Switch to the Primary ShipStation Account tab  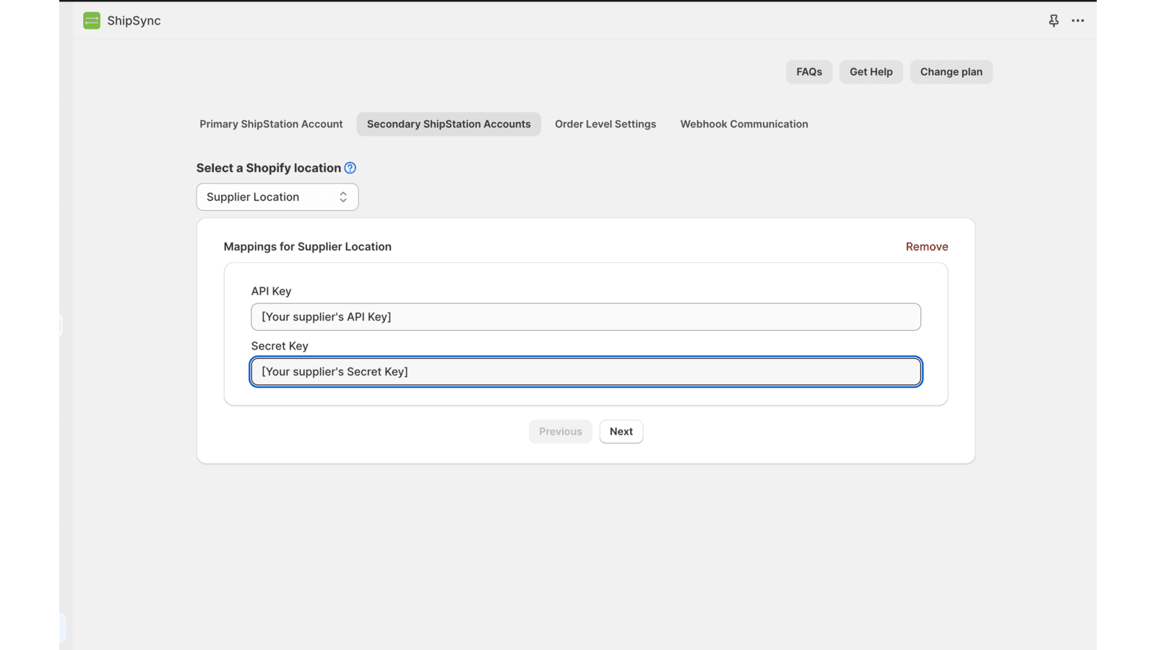[x=271, y=123]
